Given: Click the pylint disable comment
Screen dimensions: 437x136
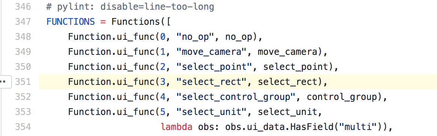Looking at the screenshot, I should pyautogui.click(x=130, y=7).
